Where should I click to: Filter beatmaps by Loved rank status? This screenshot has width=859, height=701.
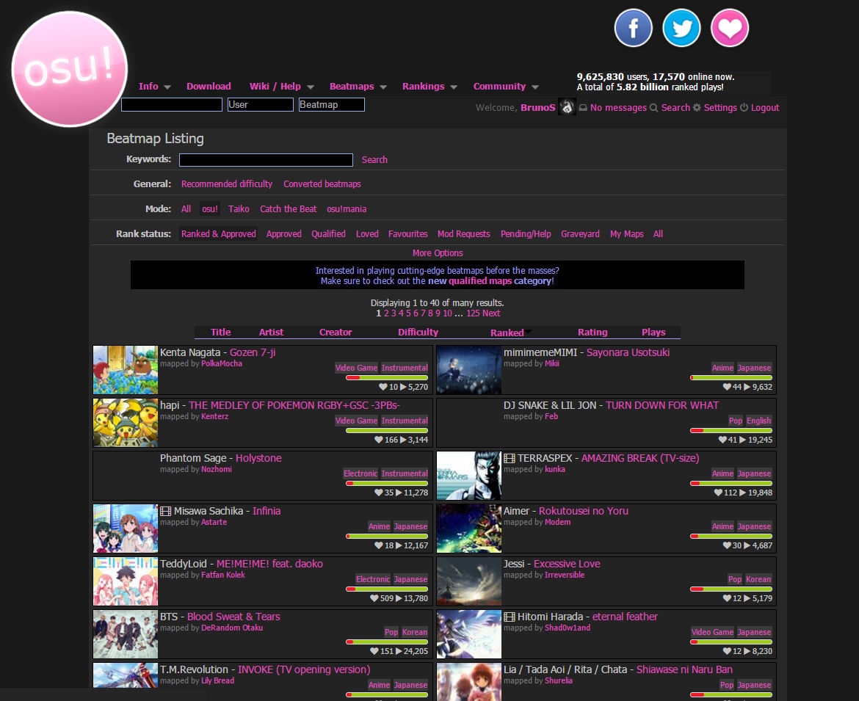click(x=366, y=233)
